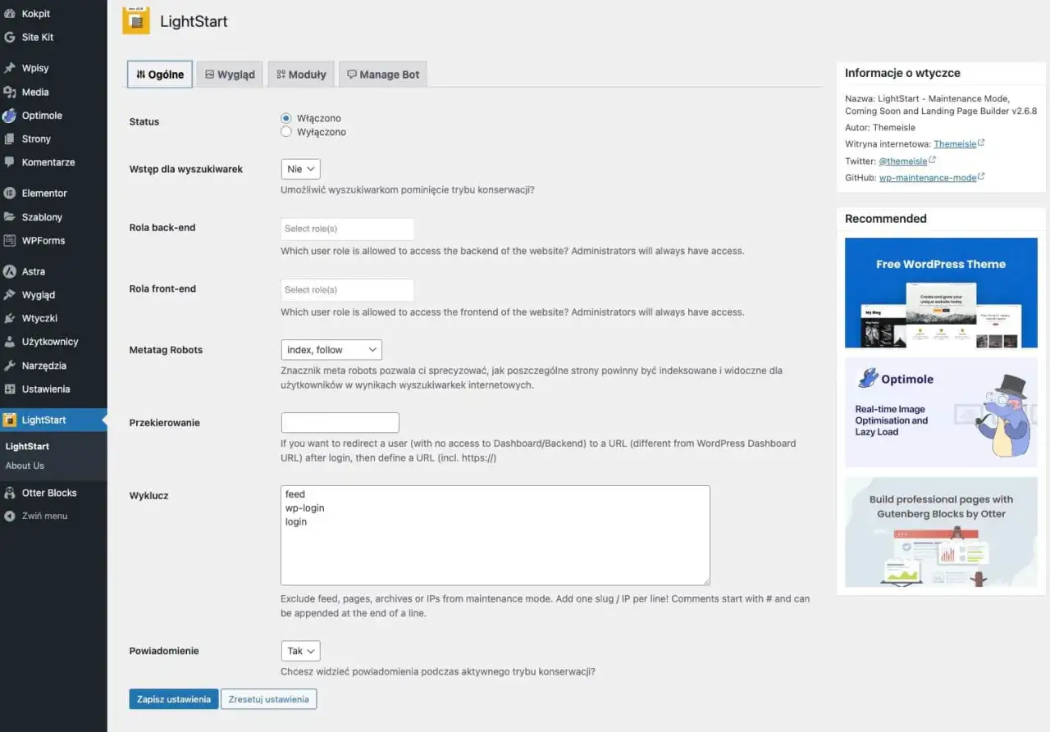The height and width of the screenshot is (732, 1050).
Task: Switch to the Manage Bot tab
Action: tap(383, 75)
